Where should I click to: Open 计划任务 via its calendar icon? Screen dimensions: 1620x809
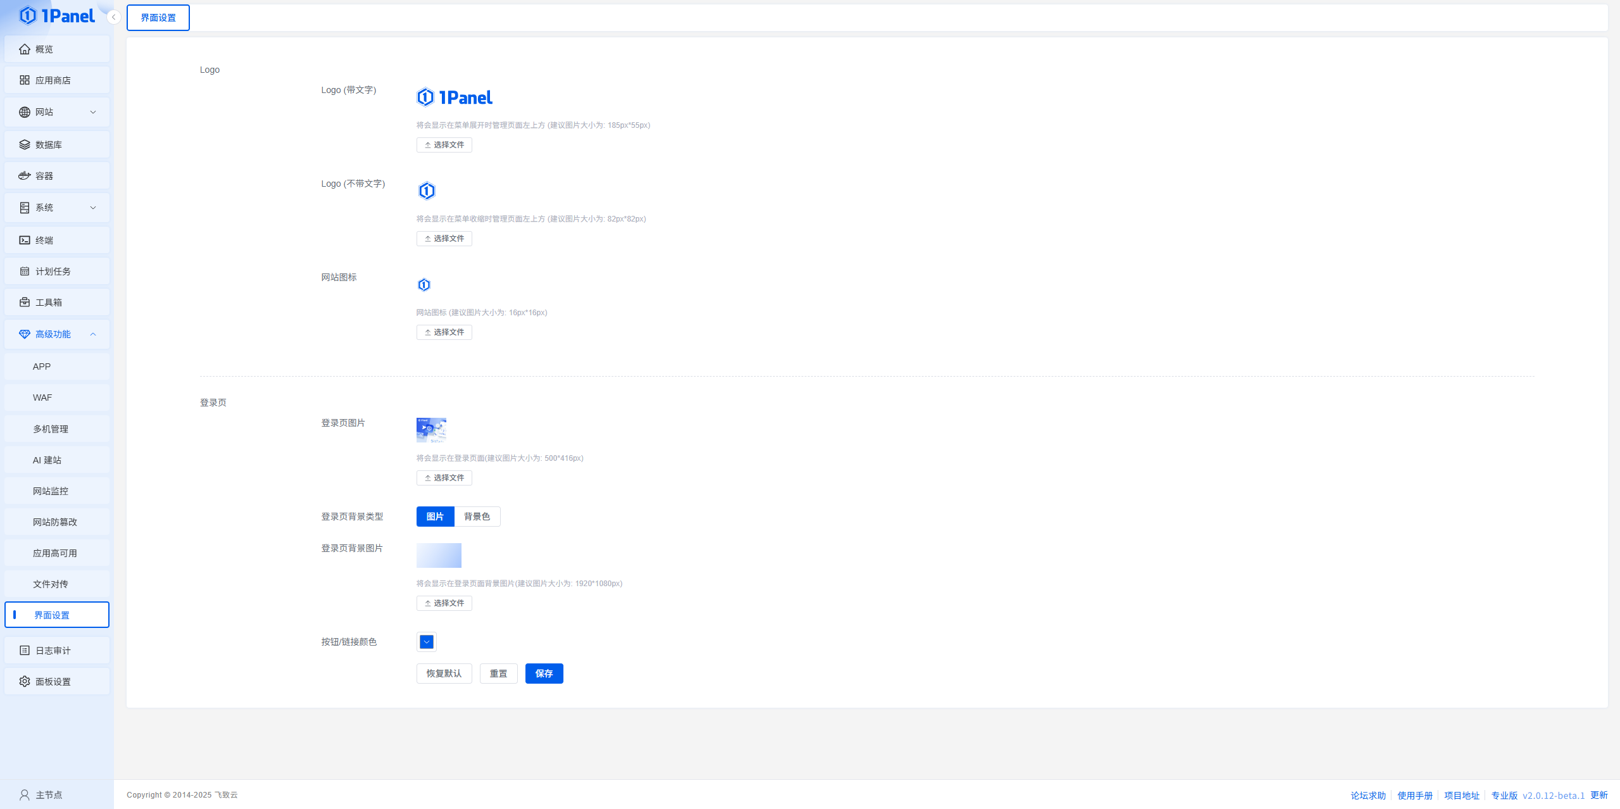[x=25, y=271]
